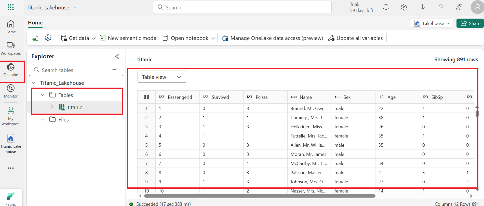484x206 pixels.
Task: Collapse the Tables folder in Explorer
Action: [x=43, y=95]
